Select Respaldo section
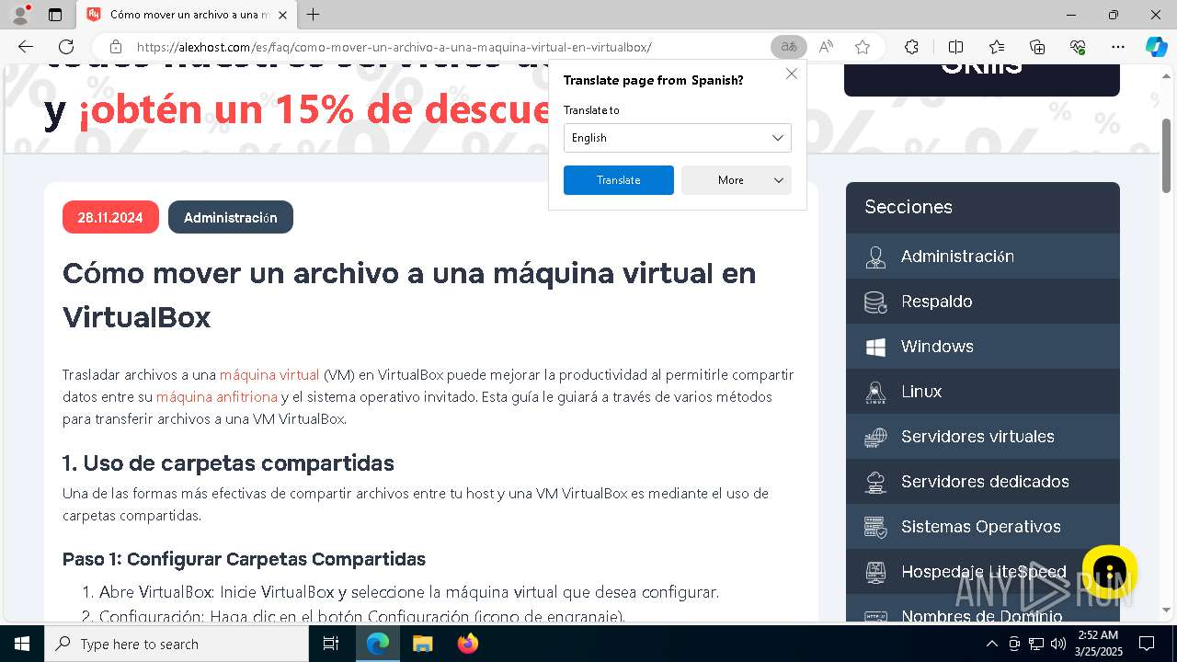The image size is (1177, 662). (x=982, y=302)
